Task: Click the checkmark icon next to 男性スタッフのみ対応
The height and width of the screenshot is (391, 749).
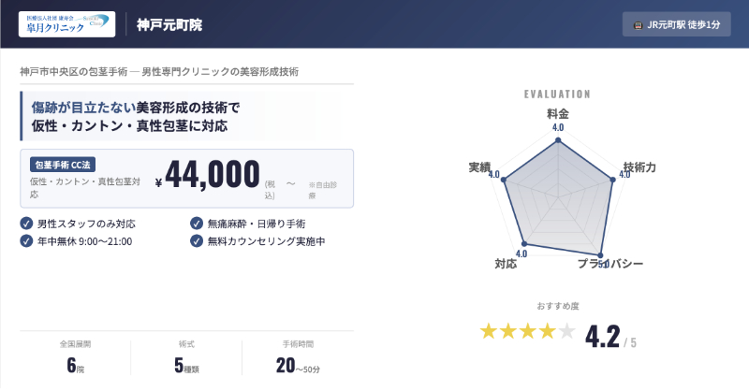Action: pos(25,224)
